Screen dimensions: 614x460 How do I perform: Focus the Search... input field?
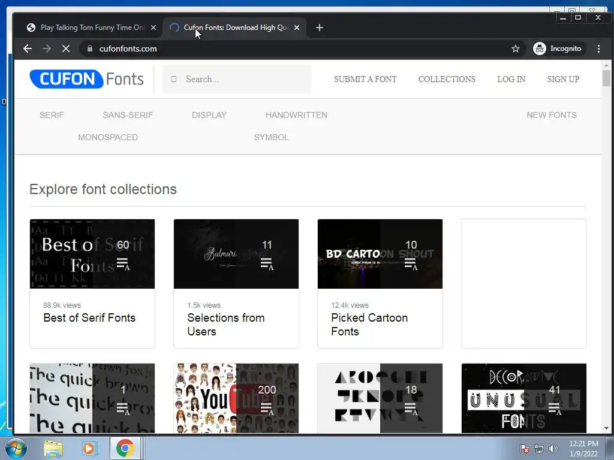point(237,79)
